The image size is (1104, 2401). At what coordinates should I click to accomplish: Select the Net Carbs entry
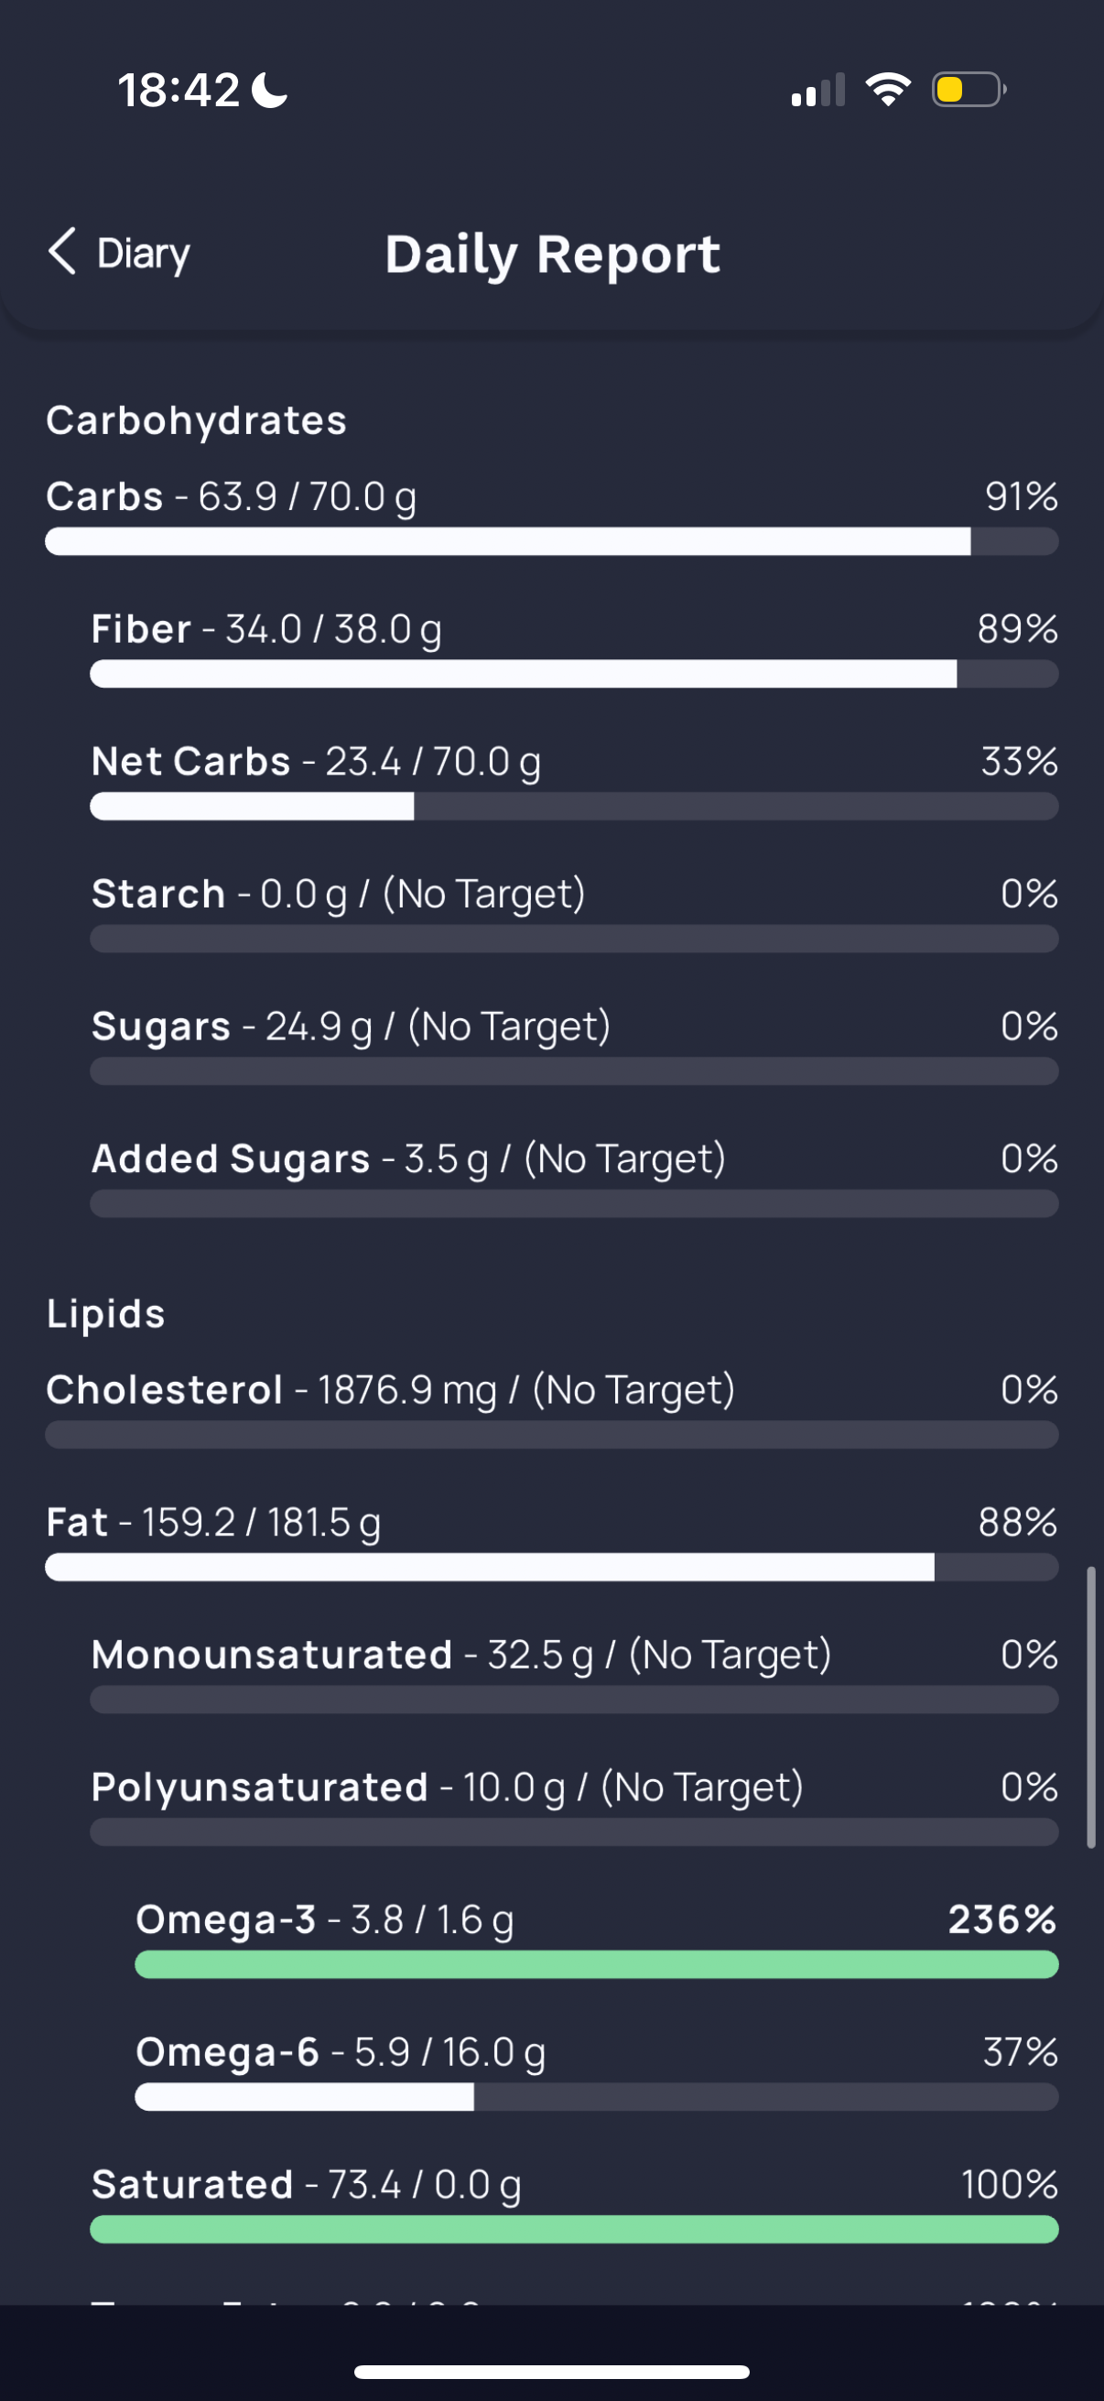(x=574, y=782)
